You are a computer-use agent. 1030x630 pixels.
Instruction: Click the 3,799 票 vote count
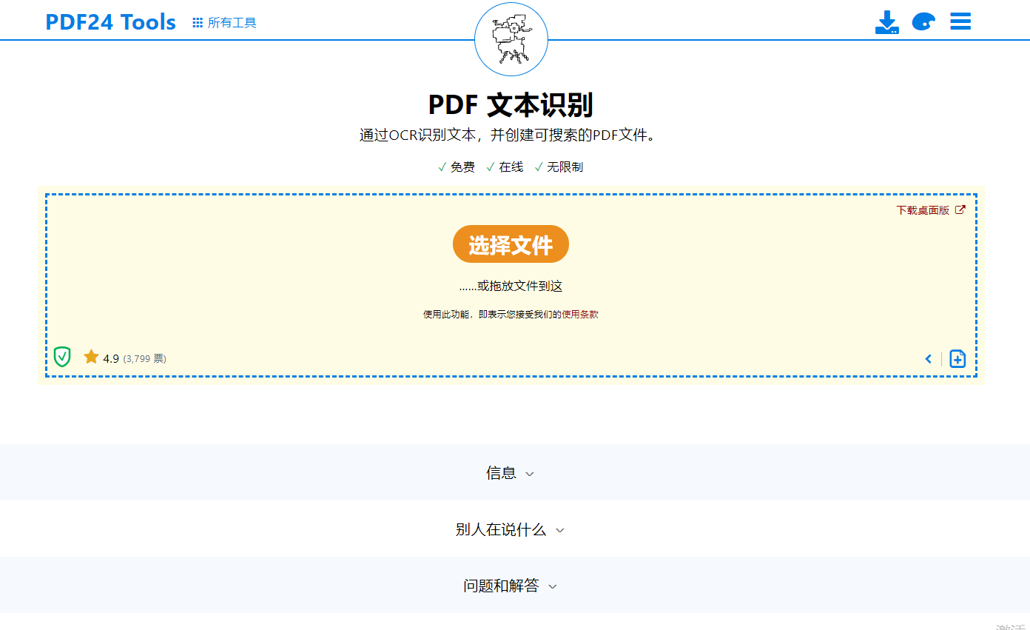click(x=145, y=358)
